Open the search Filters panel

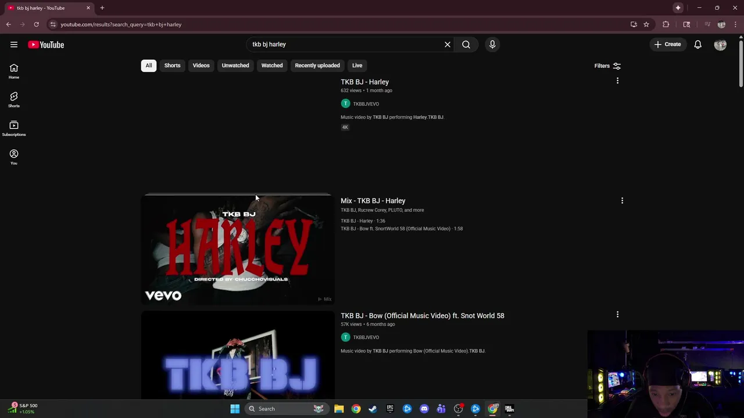pyautogui.click(x=607, y=66)
